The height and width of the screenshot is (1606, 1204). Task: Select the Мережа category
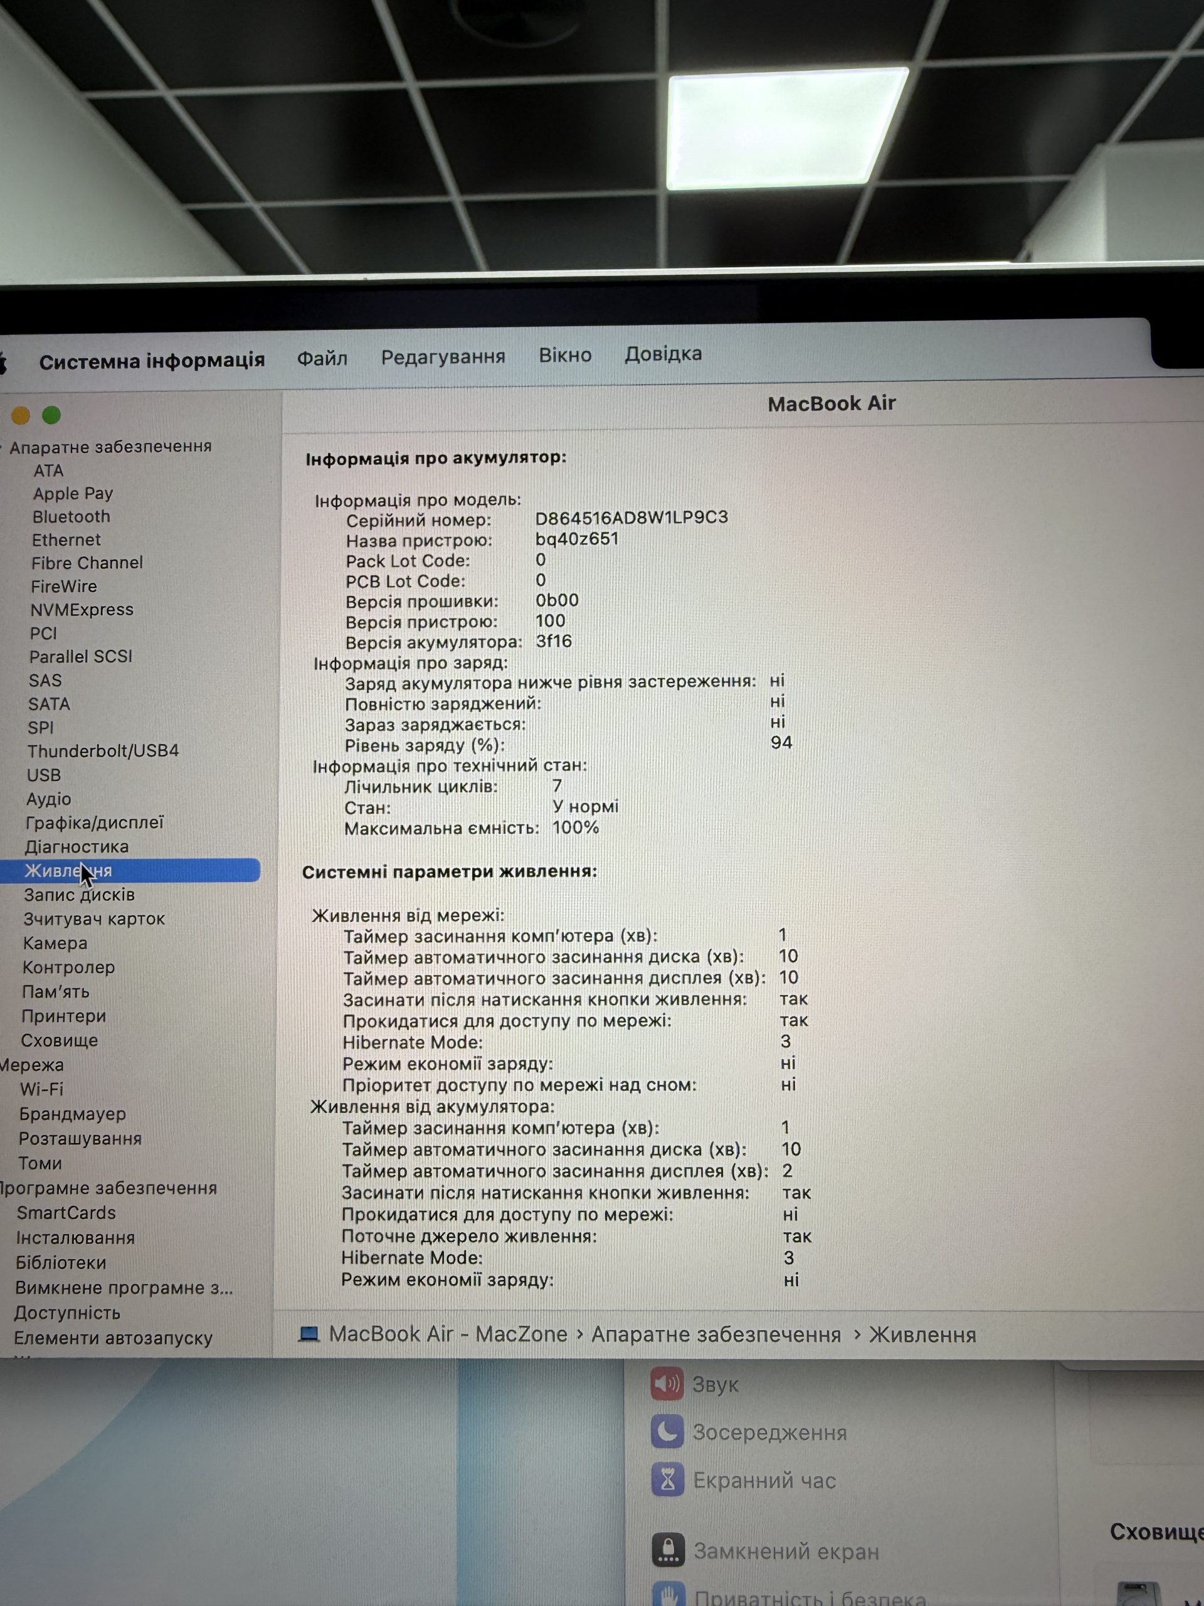tap(32, 1065)
